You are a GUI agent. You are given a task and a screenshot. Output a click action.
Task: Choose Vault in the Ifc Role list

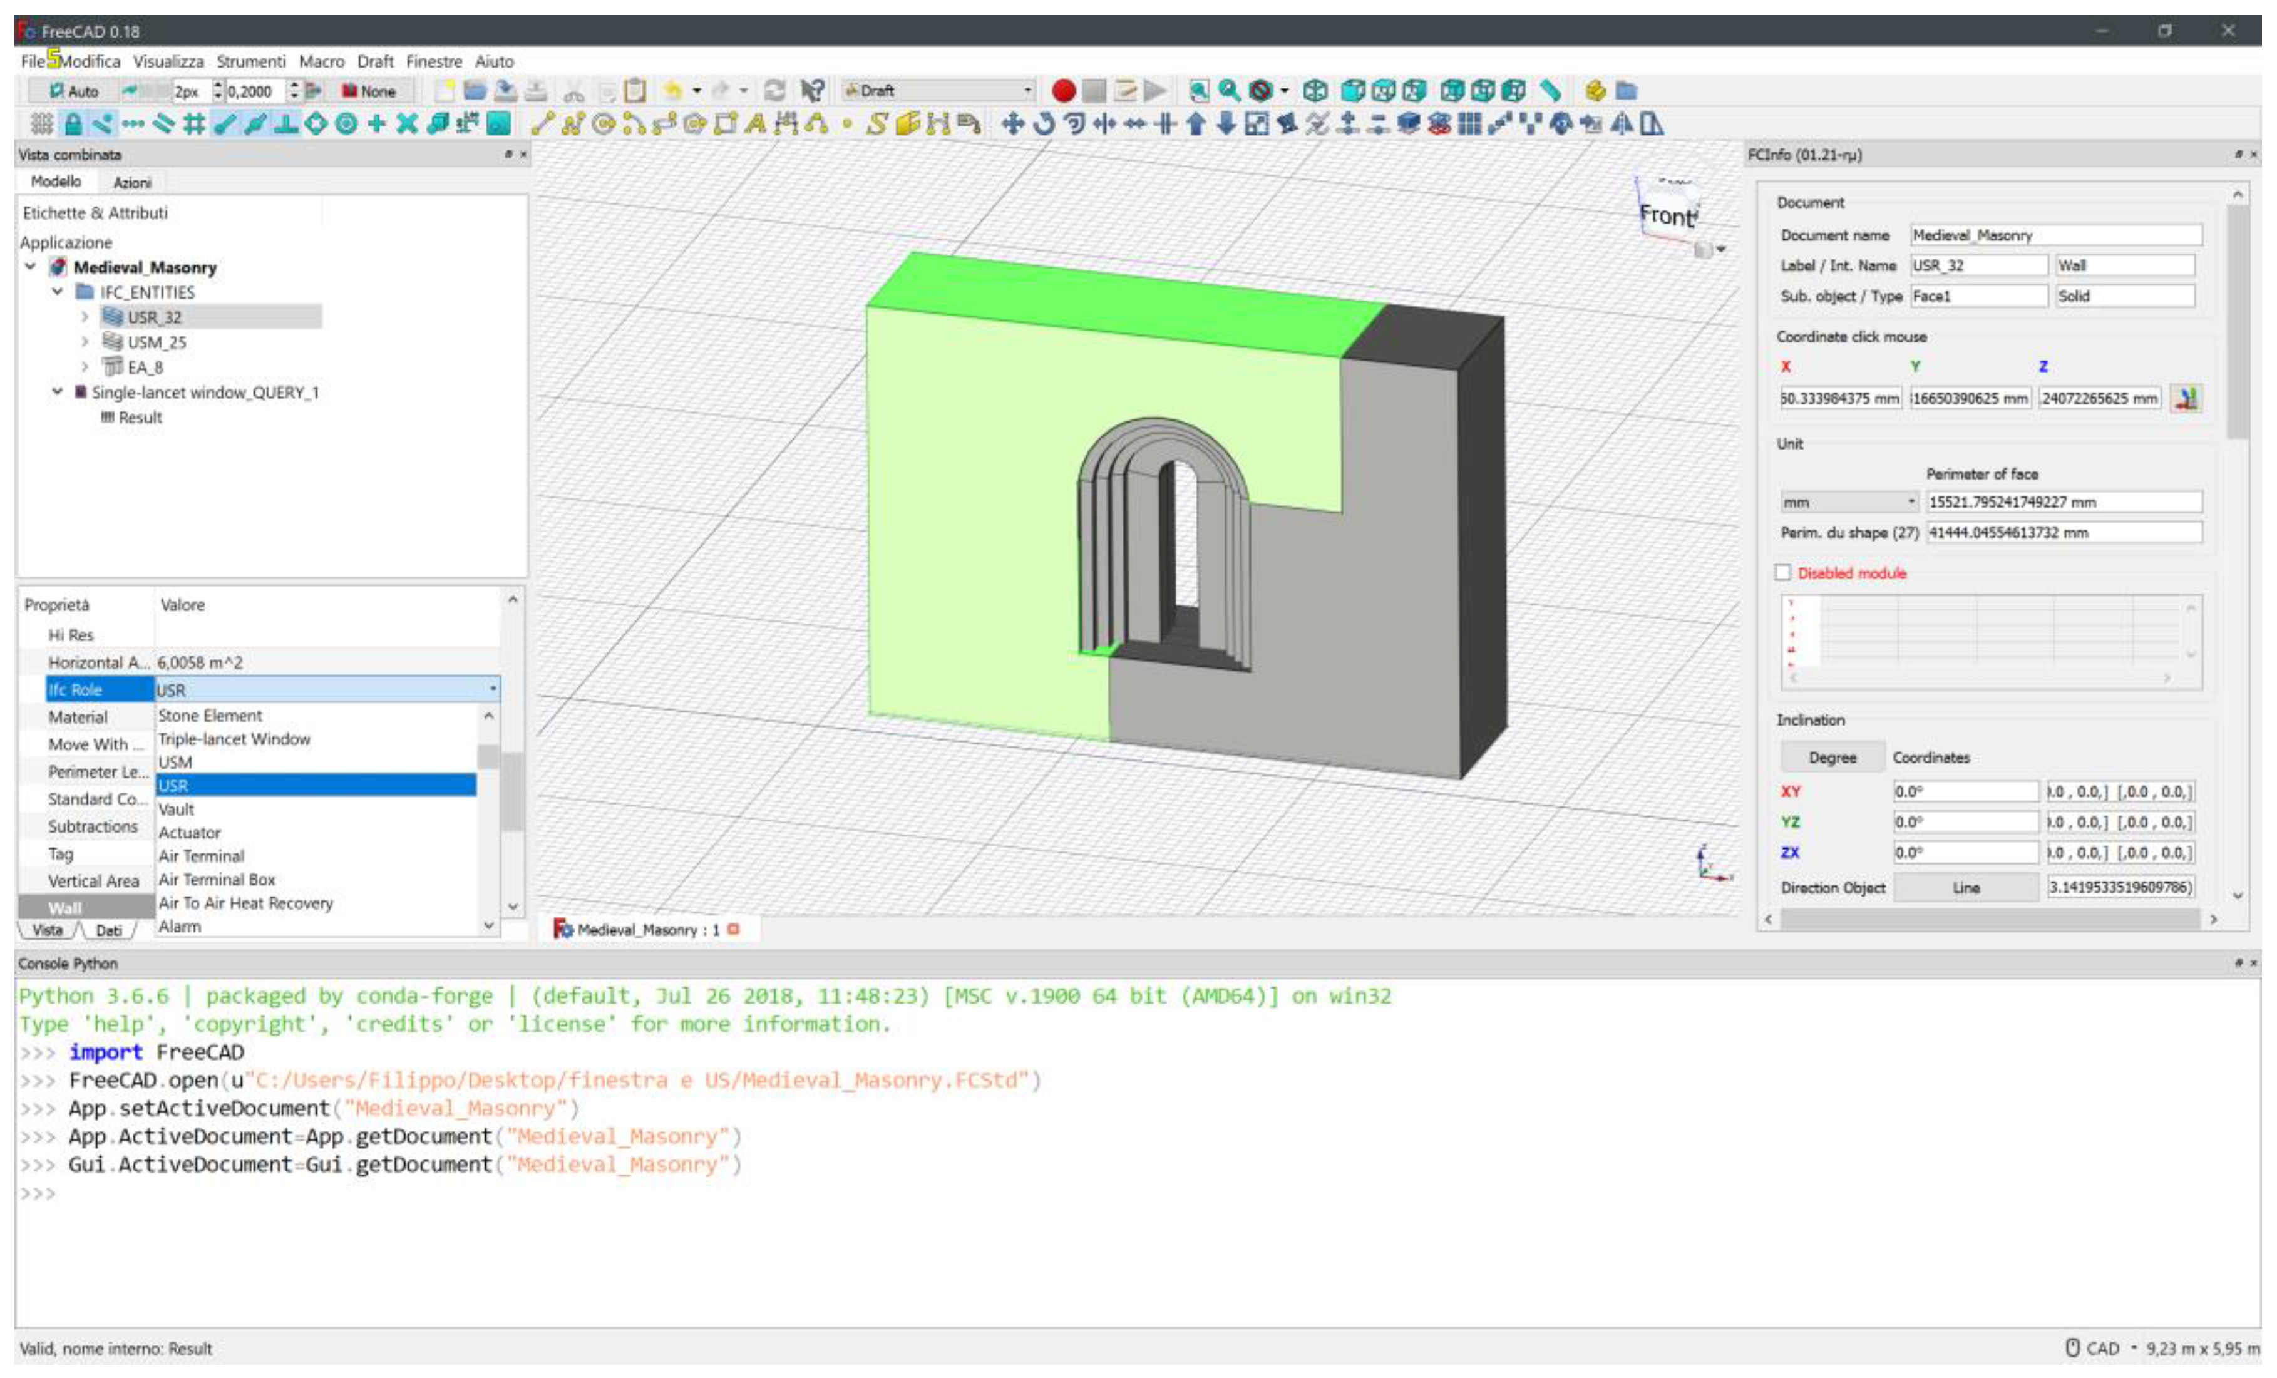[x=175, y=810]
